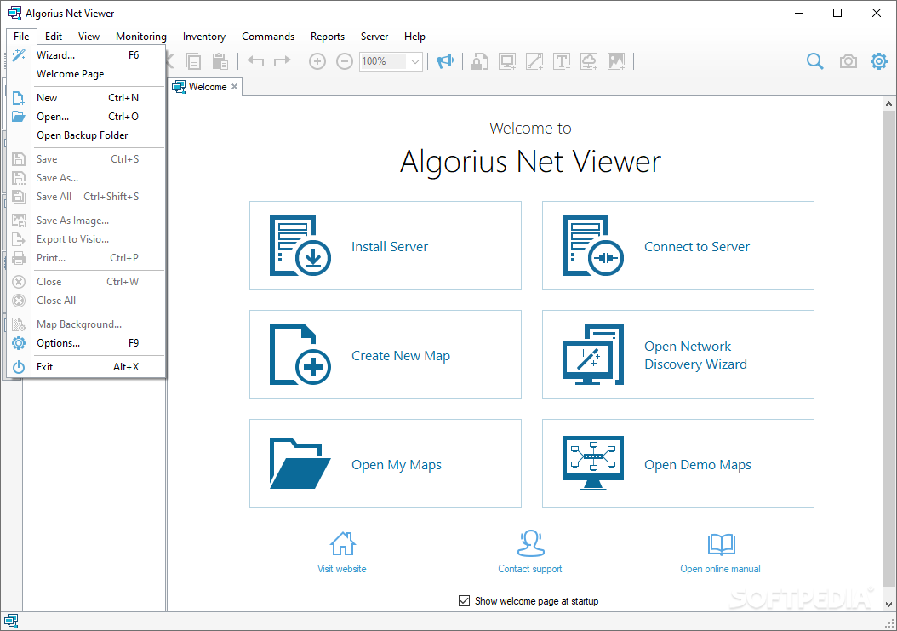Image resolution: width=897 pixels, height=631 pixels.
Task: Close the Welcome tab
Action: 235,87
